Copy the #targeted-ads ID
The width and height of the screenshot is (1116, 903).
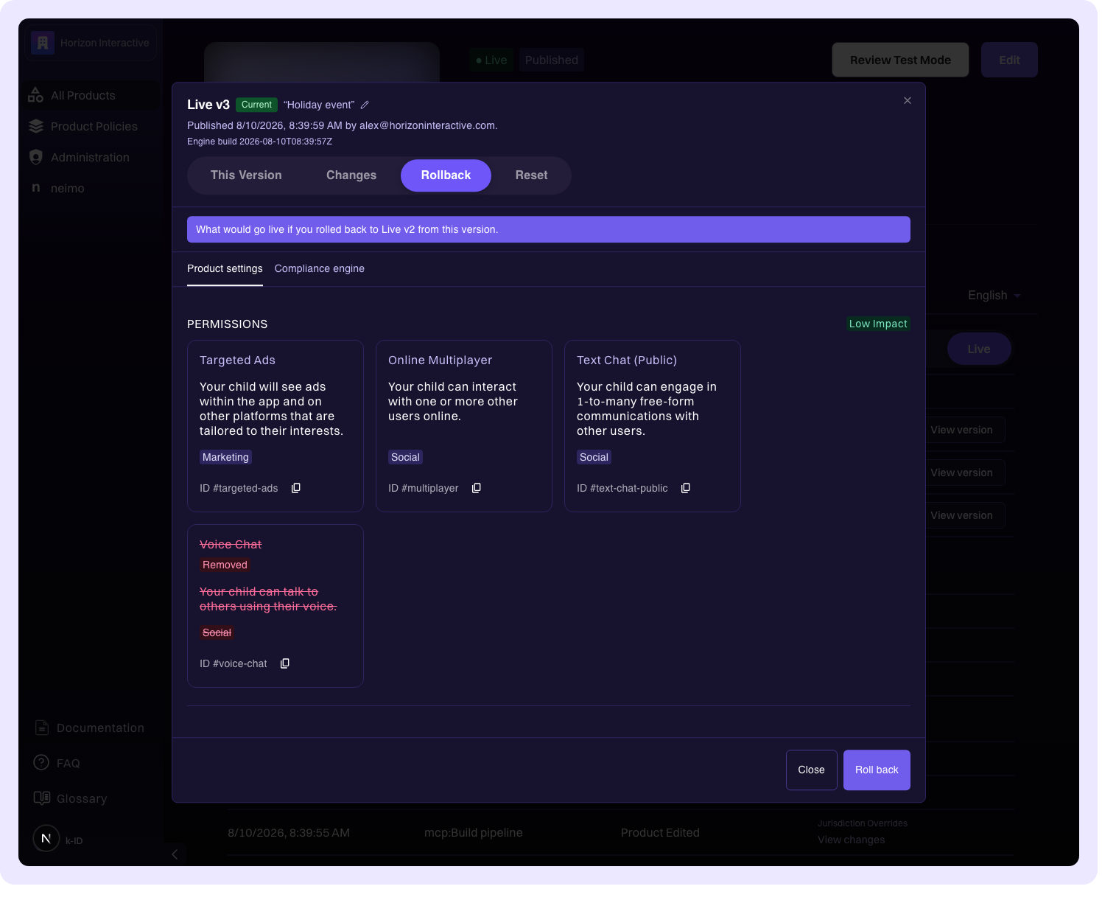pyautogui.click(x=296, y=488)
